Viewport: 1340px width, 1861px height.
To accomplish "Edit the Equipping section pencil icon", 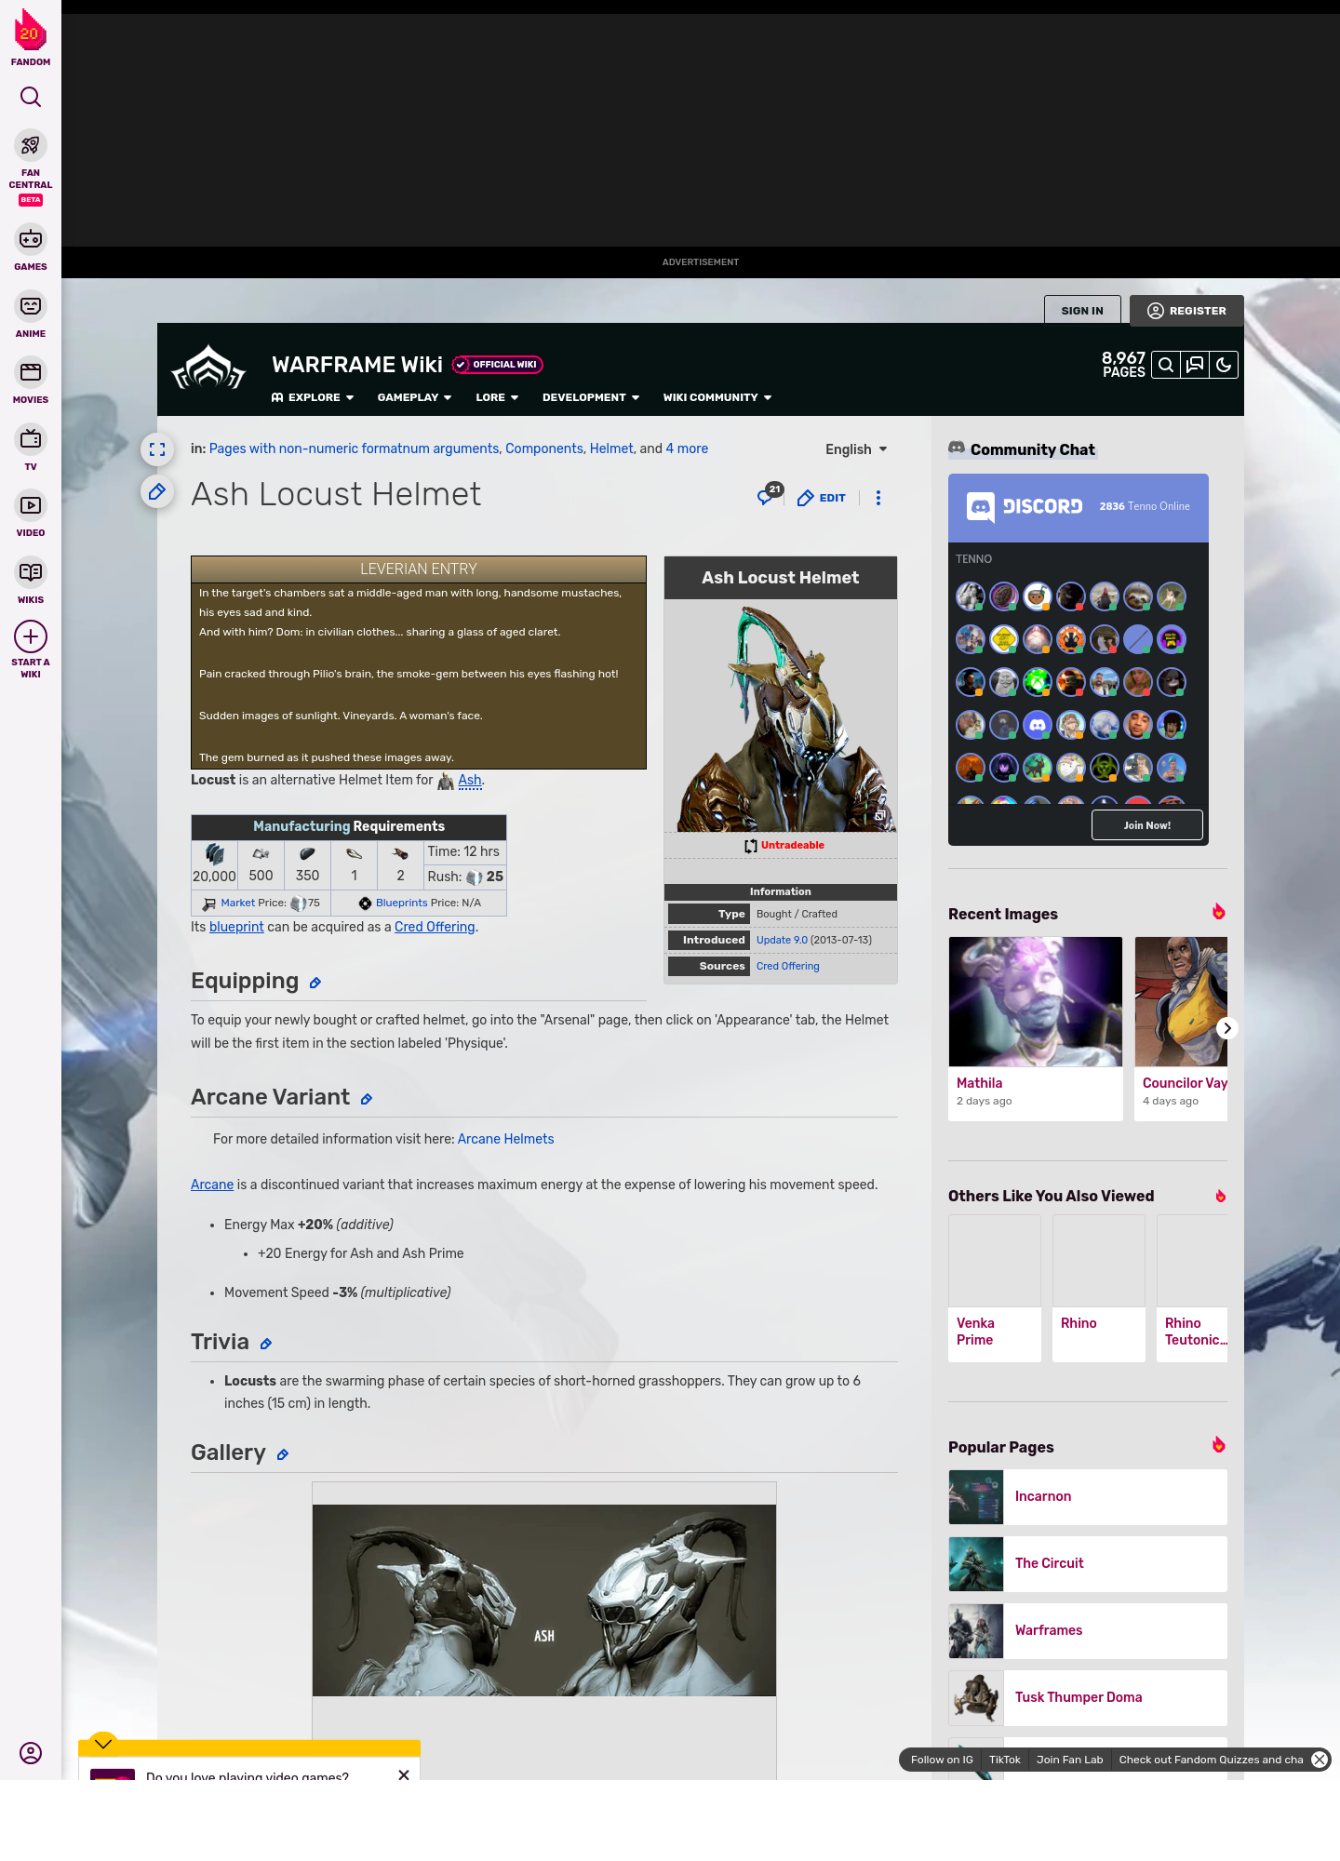I will coord(315,984).
